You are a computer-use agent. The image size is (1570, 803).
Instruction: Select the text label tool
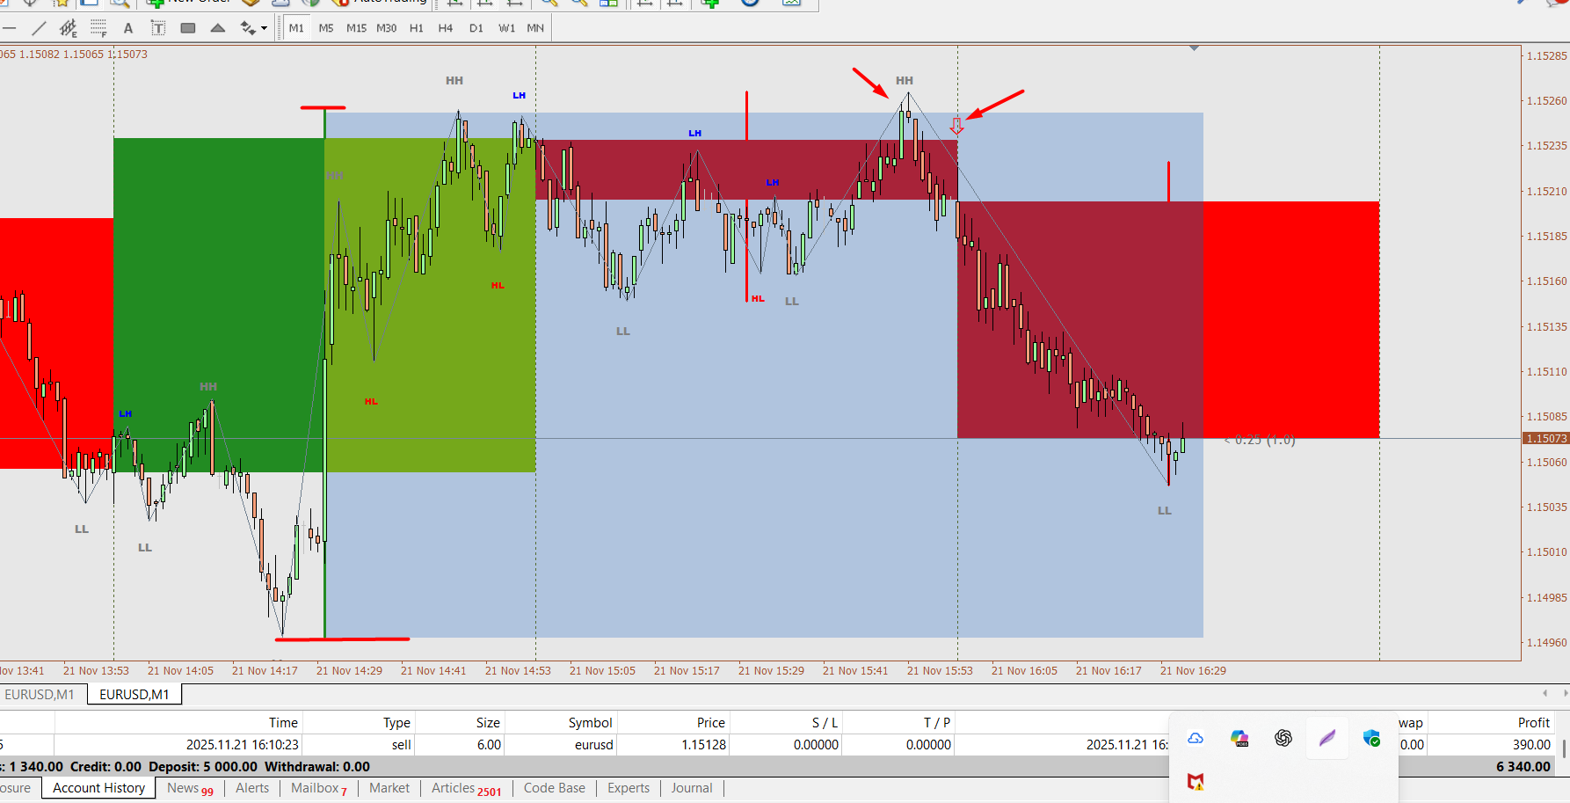[158, 28]
